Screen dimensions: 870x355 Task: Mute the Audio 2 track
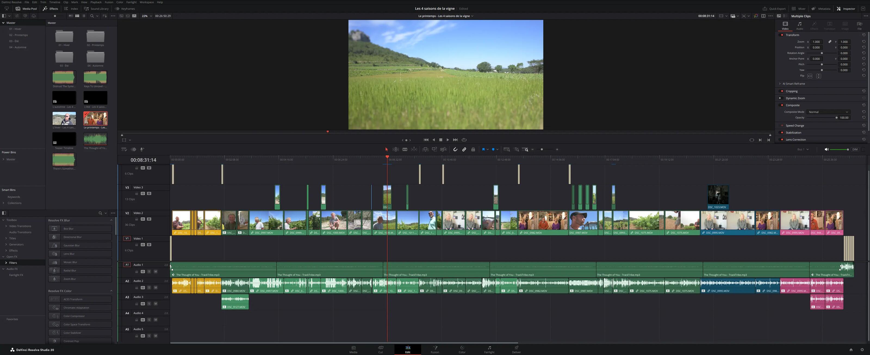click(156, 288)
